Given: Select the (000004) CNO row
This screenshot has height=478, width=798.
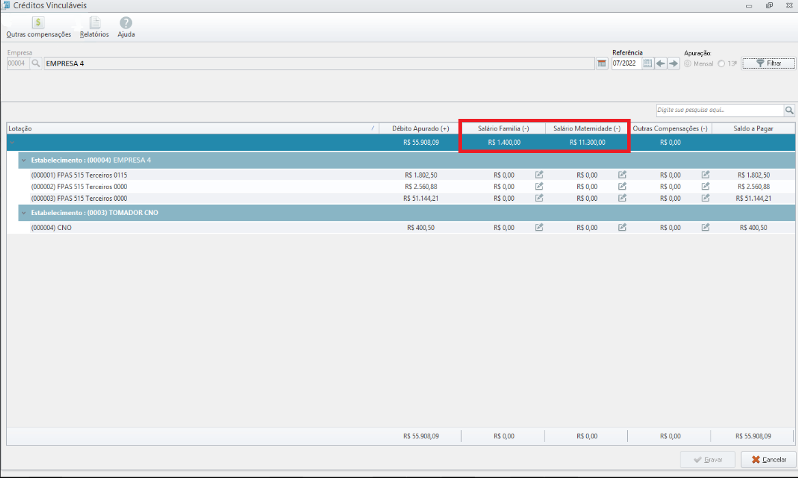Looking at the screenshot, I should tap(401, 228).
